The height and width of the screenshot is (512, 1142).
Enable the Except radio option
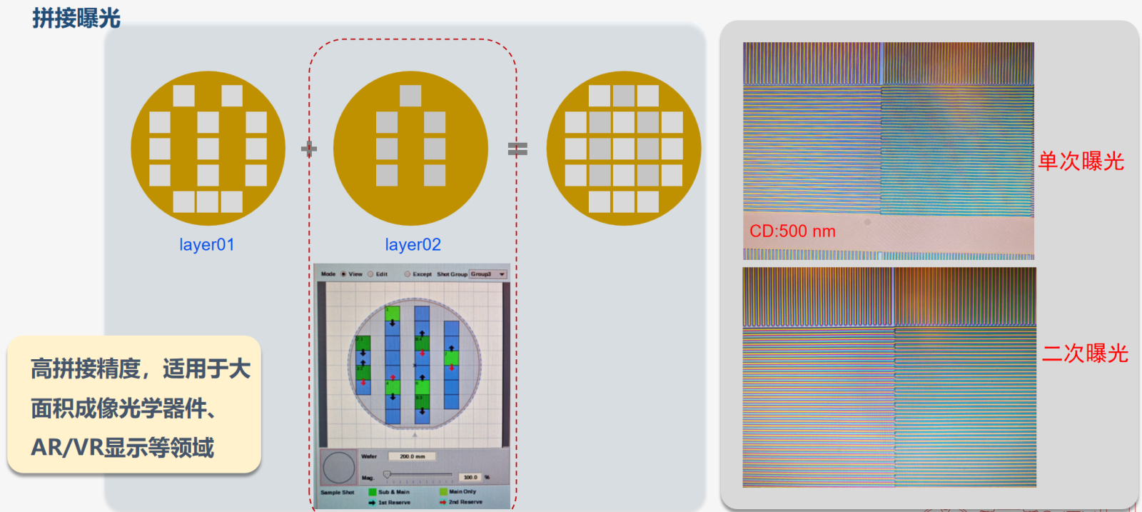(408, 274)
